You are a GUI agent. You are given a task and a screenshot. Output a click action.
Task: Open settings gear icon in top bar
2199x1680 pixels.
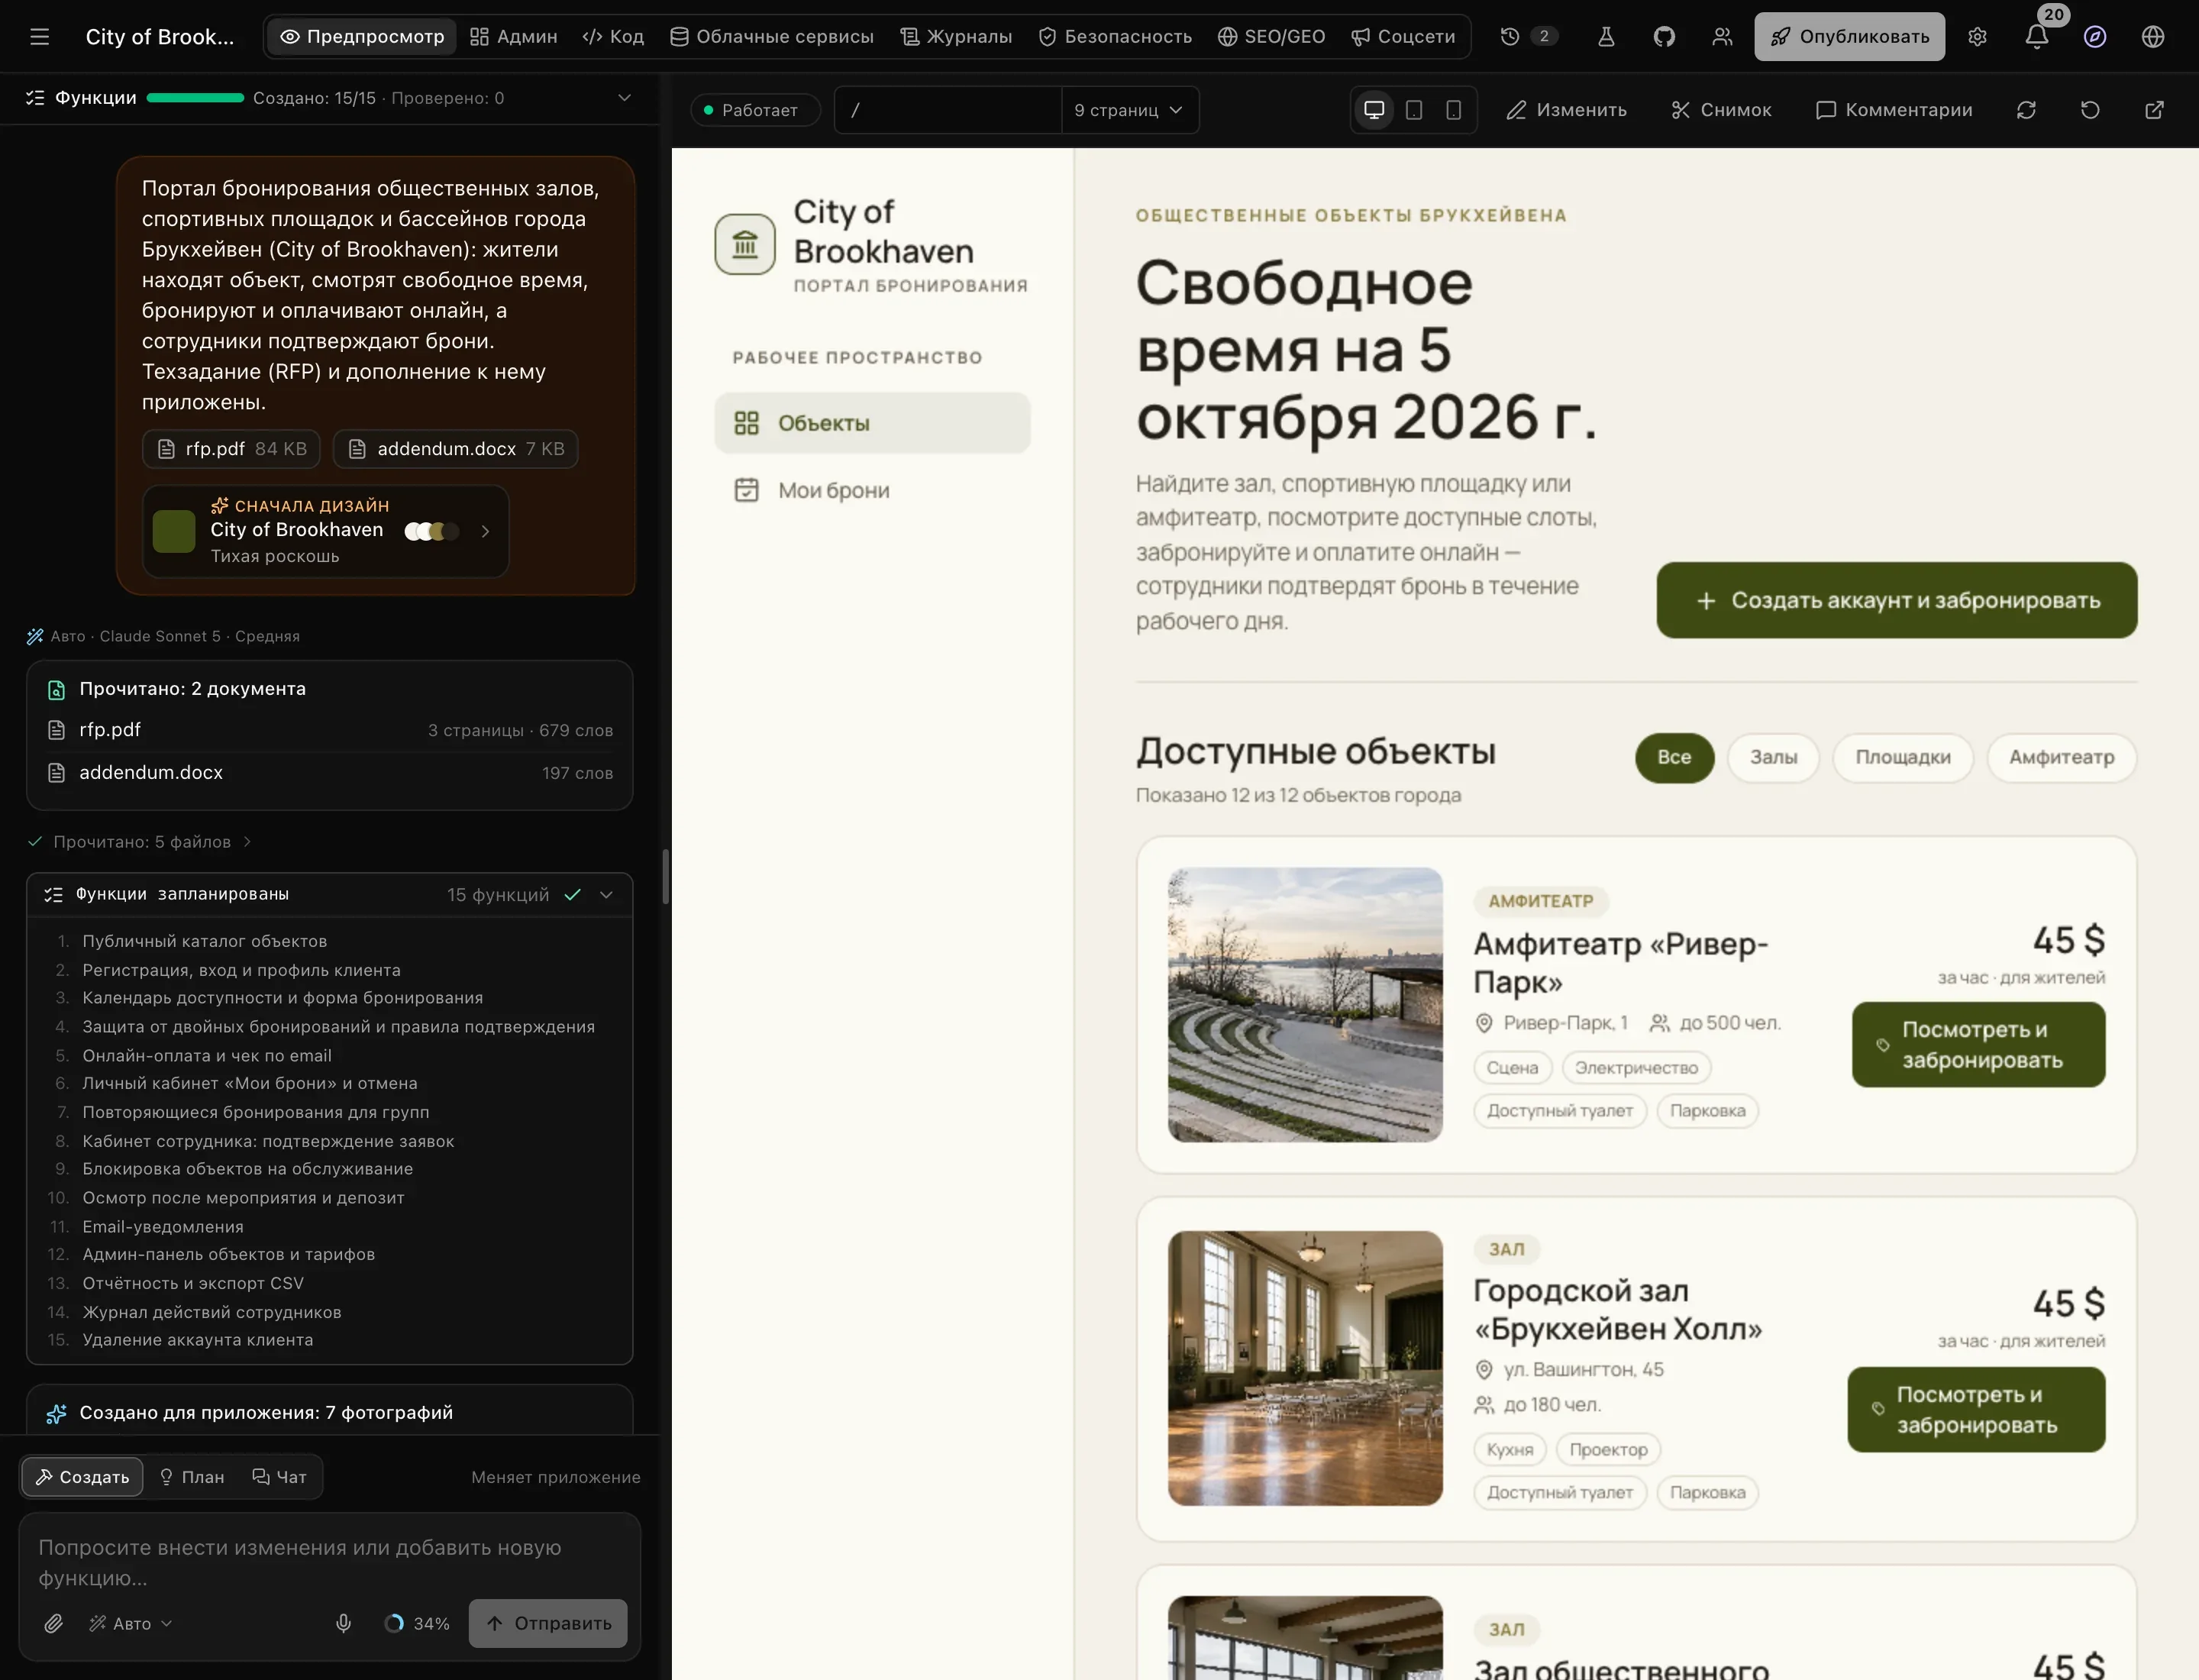1977,37
